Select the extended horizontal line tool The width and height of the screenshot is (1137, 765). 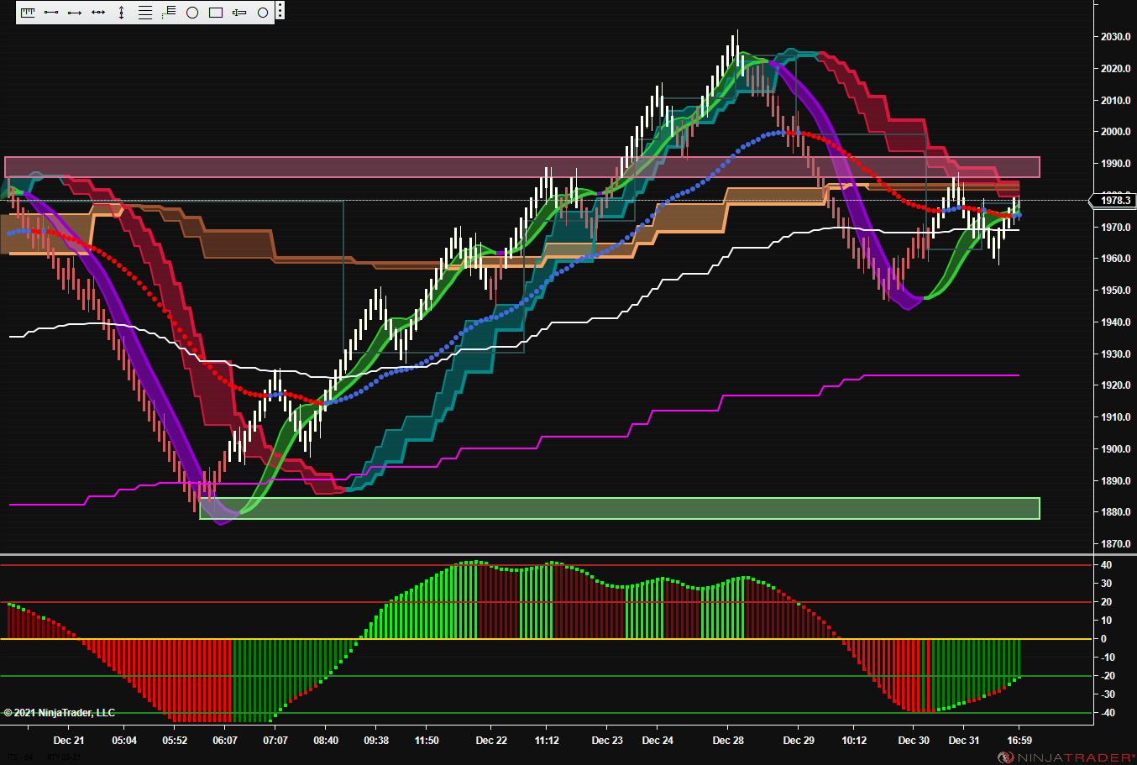(x=98, y=13)
